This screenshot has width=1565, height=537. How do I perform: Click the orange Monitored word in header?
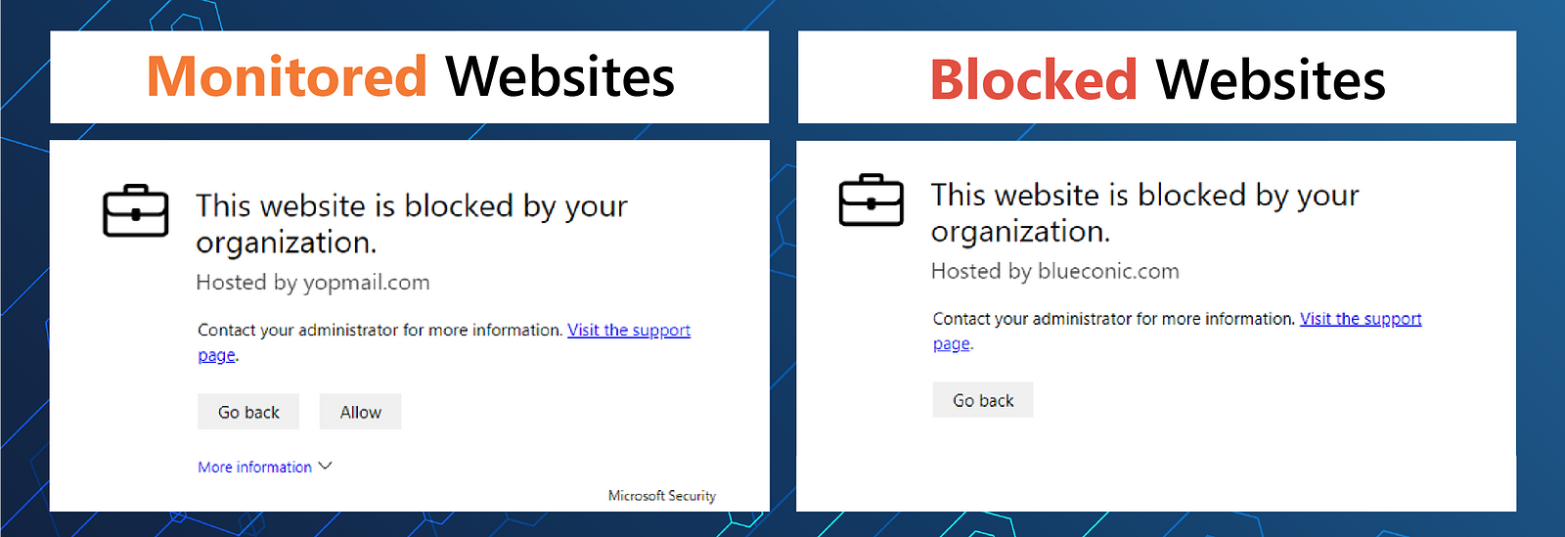point(287,77)
